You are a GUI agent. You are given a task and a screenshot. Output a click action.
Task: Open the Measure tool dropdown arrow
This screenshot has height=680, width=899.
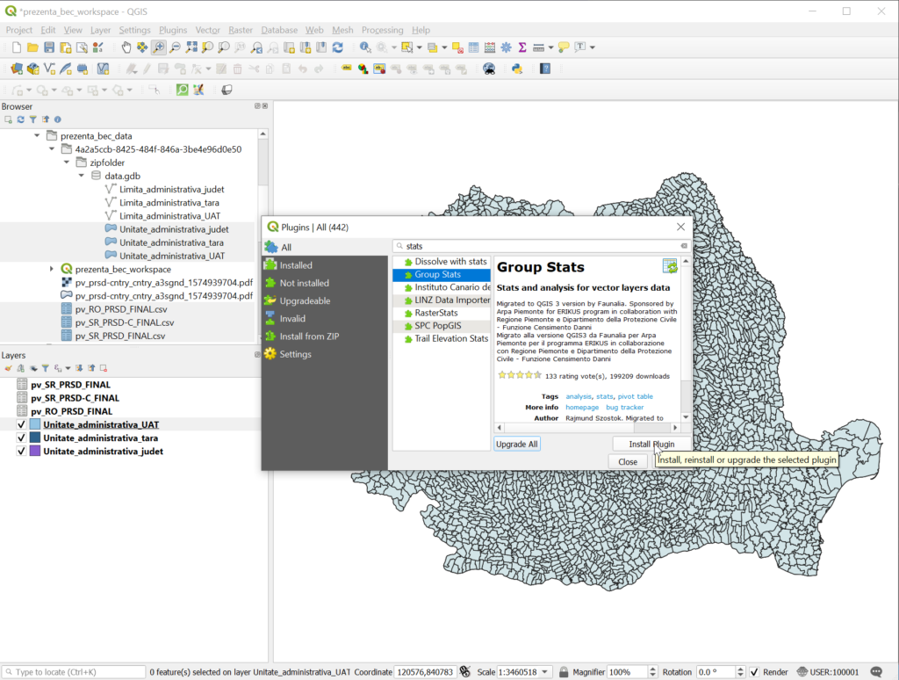[550, 47]
